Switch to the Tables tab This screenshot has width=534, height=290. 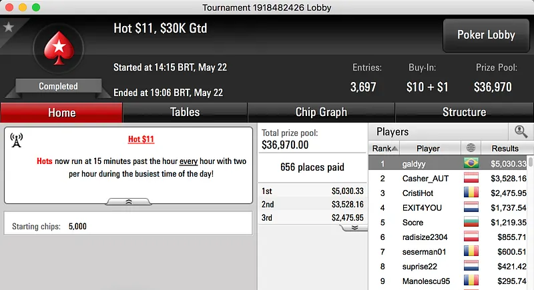[185, 112]
